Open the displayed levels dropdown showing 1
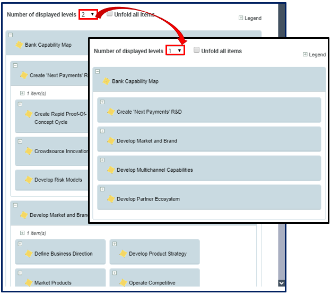331x294 pixels. [x=175, y=51]
